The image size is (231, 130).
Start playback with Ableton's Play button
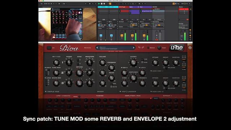[99, 4]
